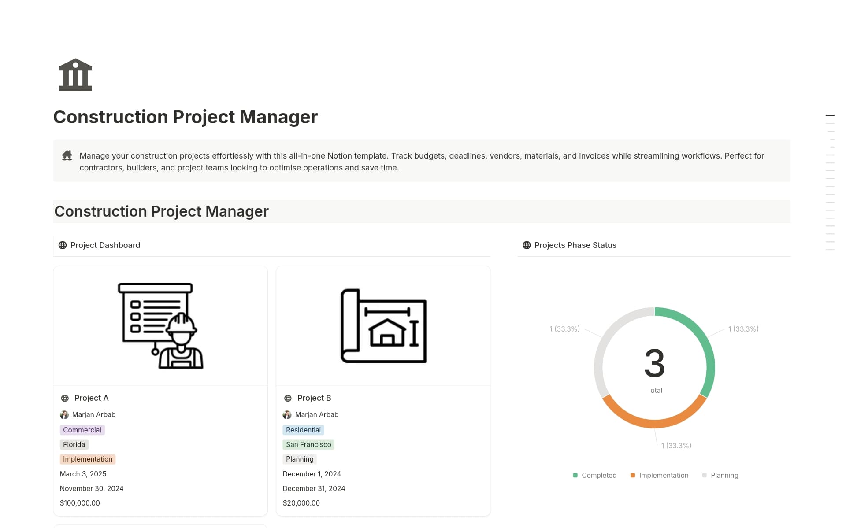Click the globe icon beside Project B
Viewport: 846px width, 528px height.
[288, 398]
